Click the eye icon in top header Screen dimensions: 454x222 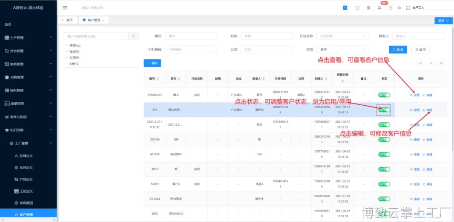(399, 8)
